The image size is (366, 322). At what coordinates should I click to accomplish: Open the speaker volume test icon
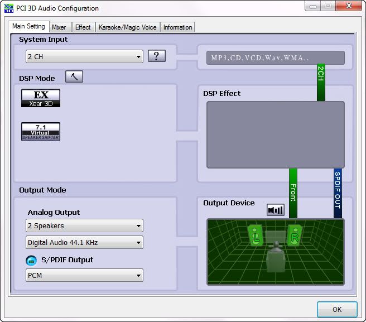click(x=276, y=210)
